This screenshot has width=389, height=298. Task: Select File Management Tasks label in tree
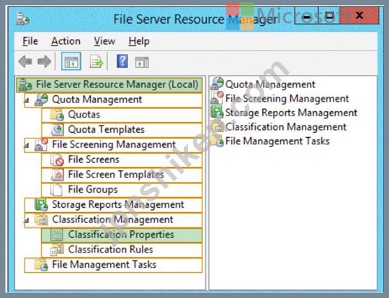pos(104,264)
